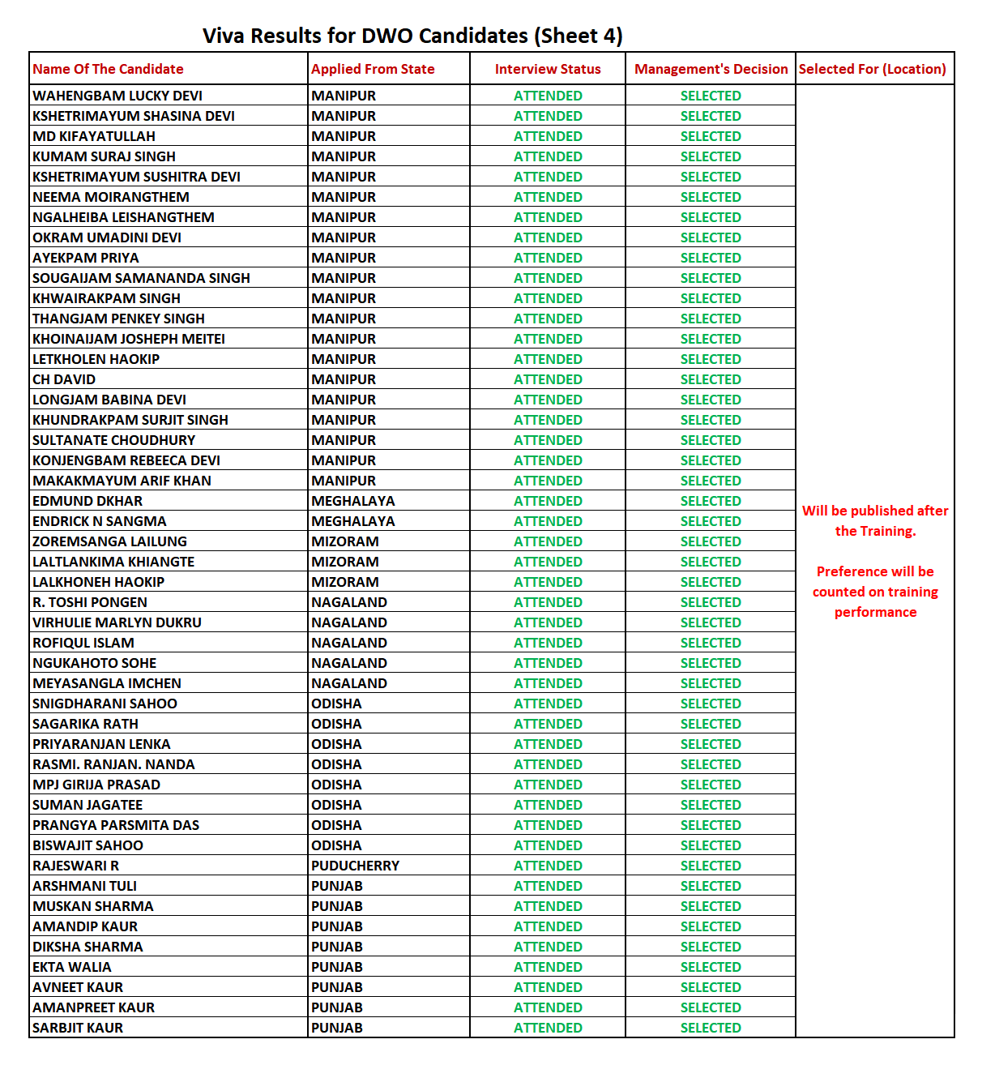Click the 'Will be published after the Training' note
Screen dimensions: 982x1065
tap(875, 520)
